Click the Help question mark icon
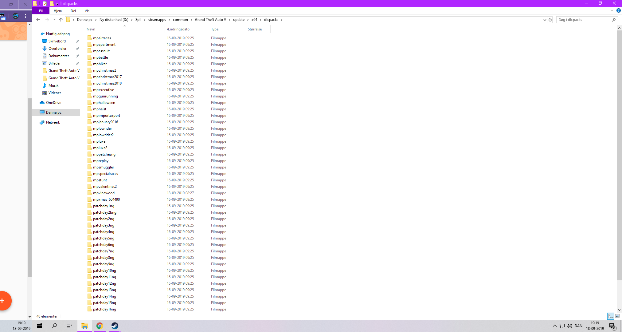The image size is (622, 332). pyautogui.click(x=619, y=10)
